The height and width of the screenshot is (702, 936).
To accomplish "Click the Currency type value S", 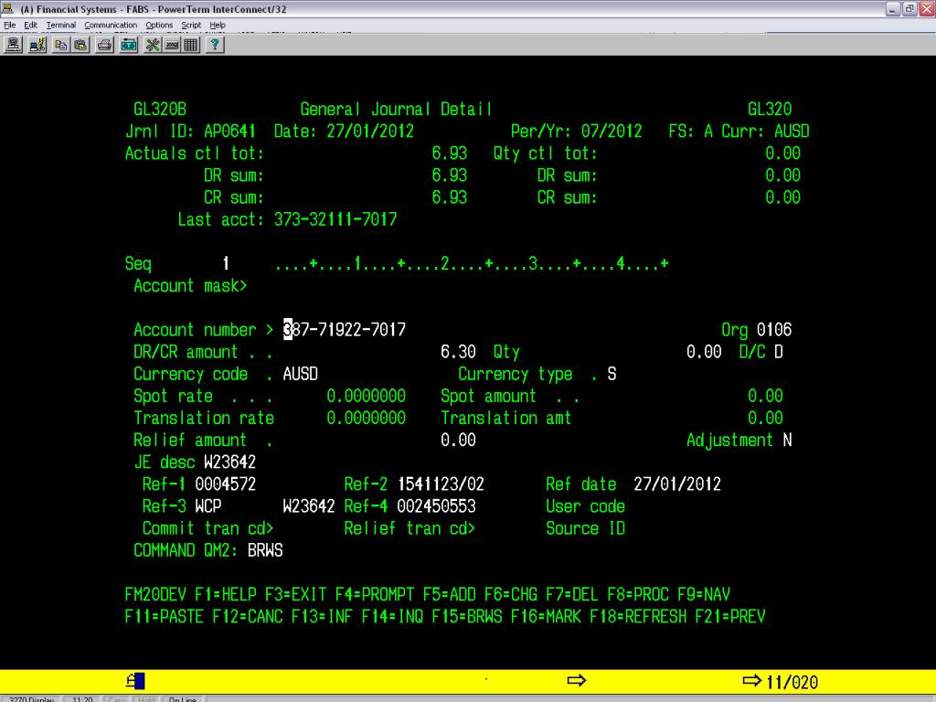I will click(612, 374).
